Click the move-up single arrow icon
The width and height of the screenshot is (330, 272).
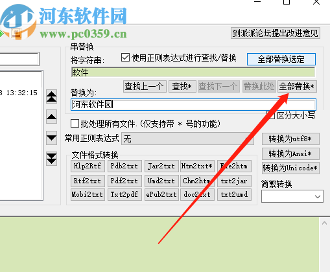(x=51, y=117)
